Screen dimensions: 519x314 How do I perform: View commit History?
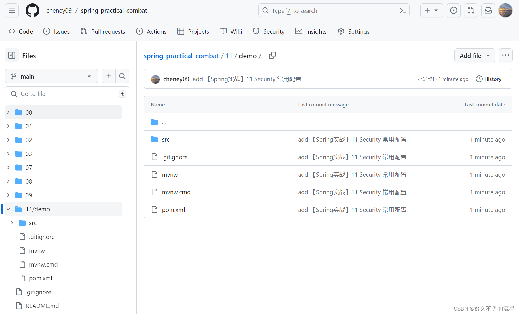coord(488,79)
